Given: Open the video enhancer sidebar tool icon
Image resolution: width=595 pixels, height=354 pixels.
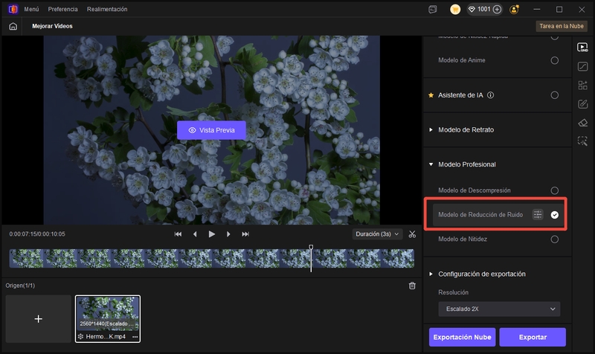Looking at the screenshot, I should tap(582, 48).
